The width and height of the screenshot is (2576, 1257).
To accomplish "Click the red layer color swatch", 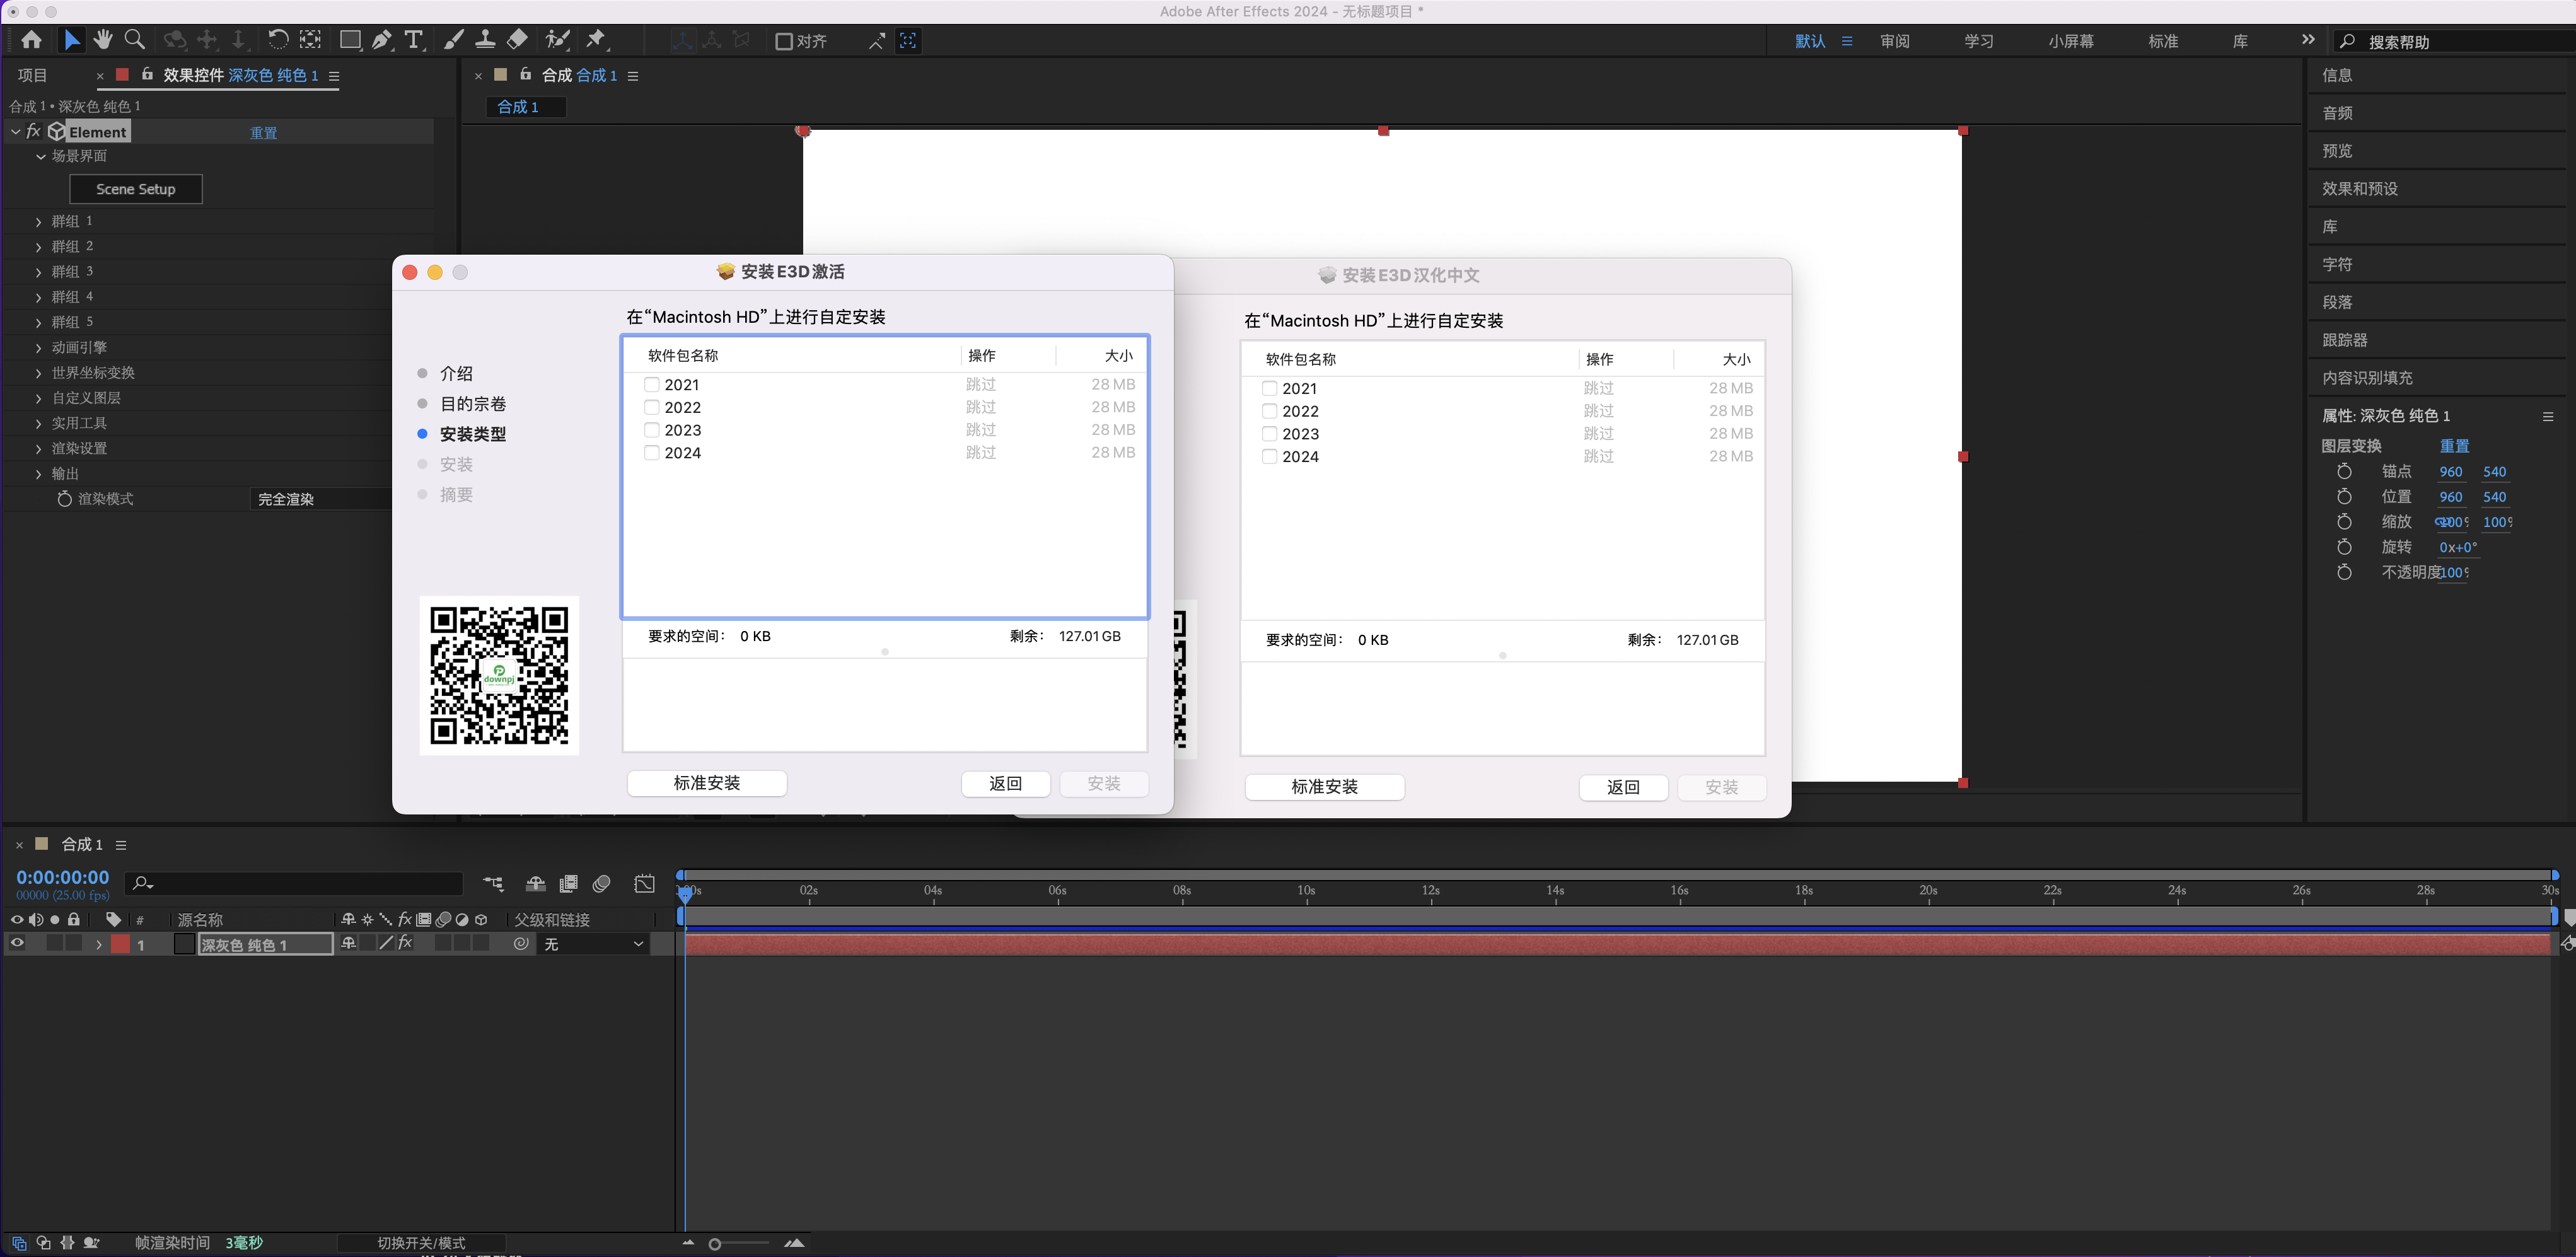I will pos(121,943).
